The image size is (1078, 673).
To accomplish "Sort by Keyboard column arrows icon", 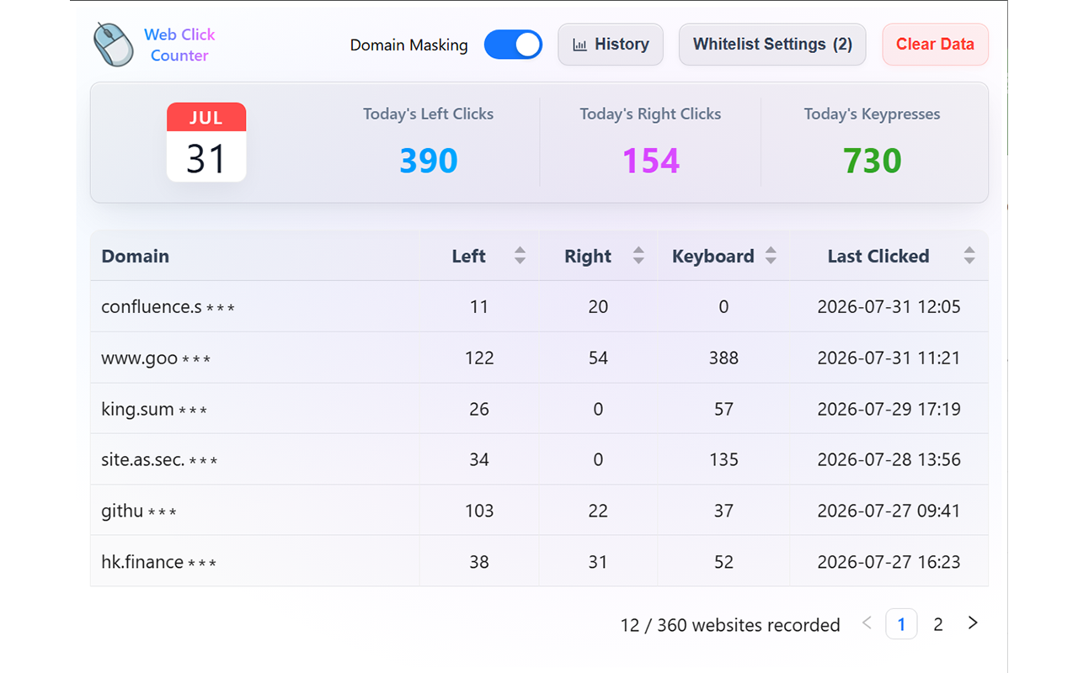I will point(771,256).
